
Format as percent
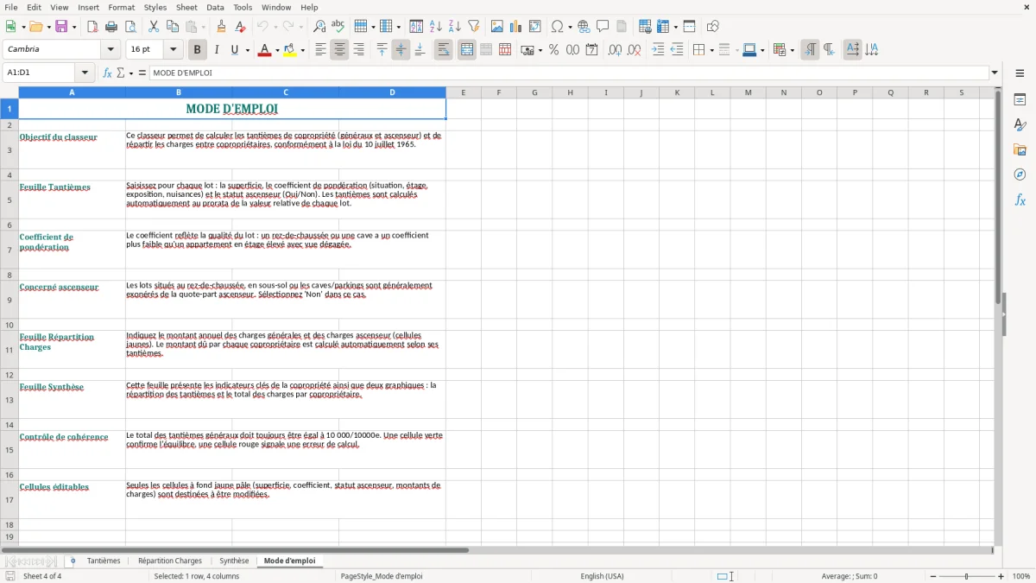[x=553, y=50]
